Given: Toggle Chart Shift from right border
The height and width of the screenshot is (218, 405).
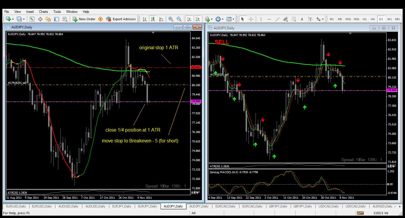Looking at the screenshot, I should [198, 19].
